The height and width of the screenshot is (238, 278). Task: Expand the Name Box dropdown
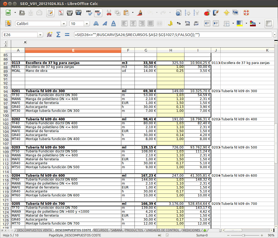(40, 35)
